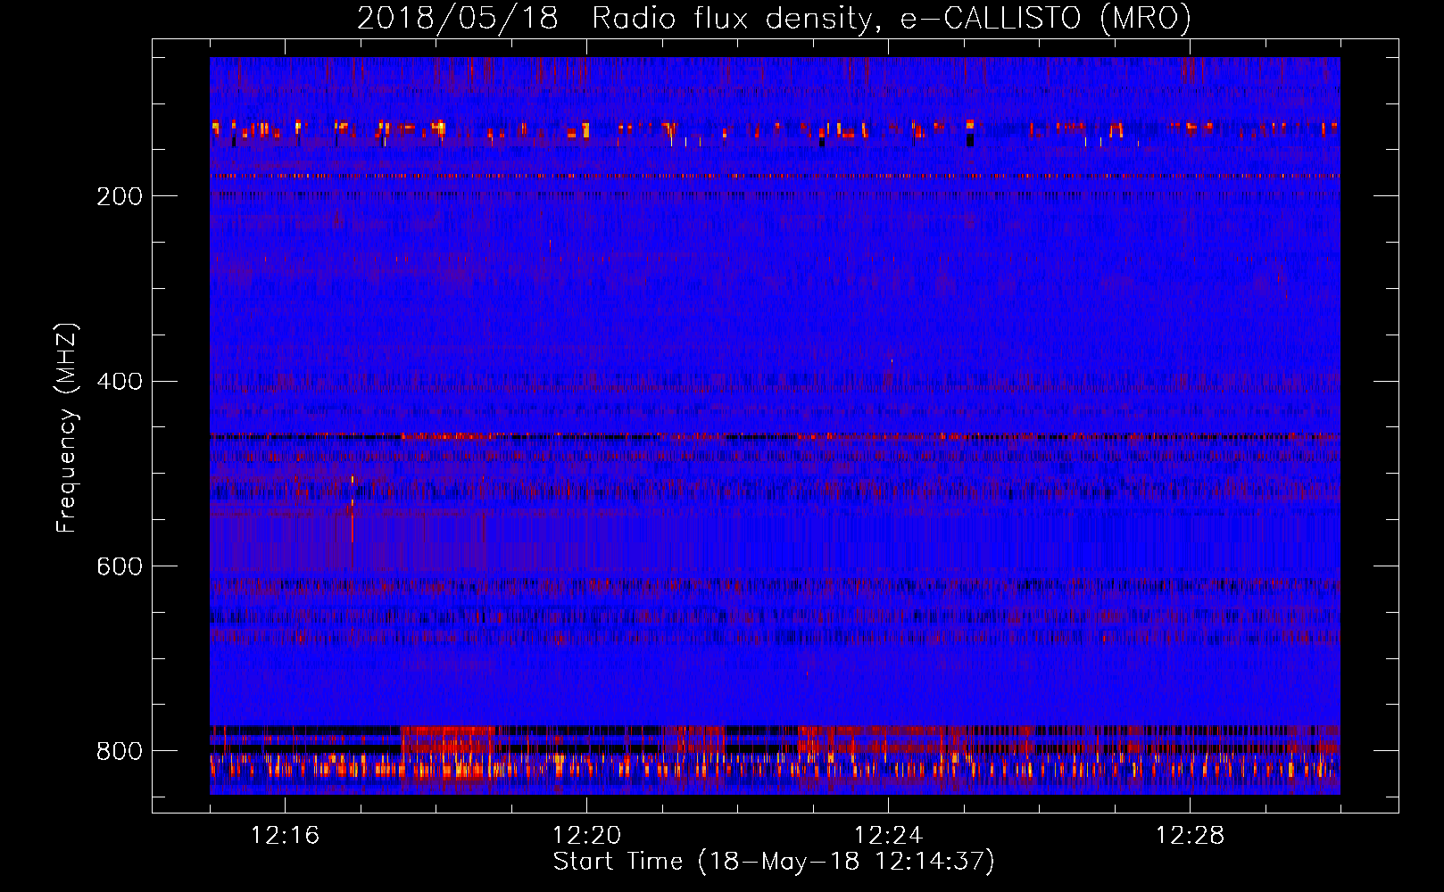Click the 'Start Time (18-May-18 12:14:37)' label
1444x892 pixels.
774,862
